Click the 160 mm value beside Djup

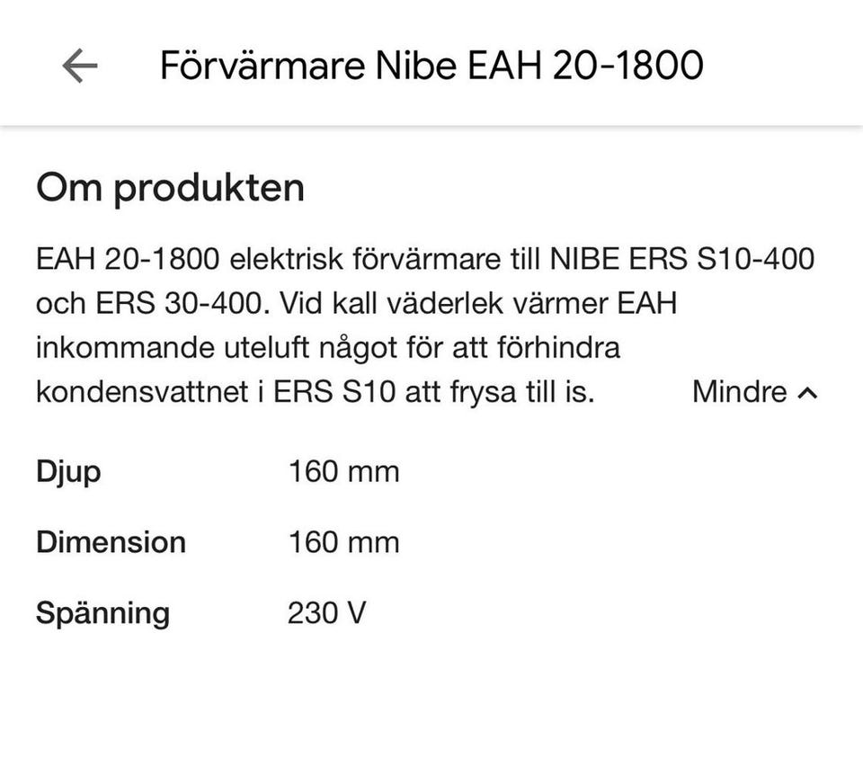click(343, 471)
